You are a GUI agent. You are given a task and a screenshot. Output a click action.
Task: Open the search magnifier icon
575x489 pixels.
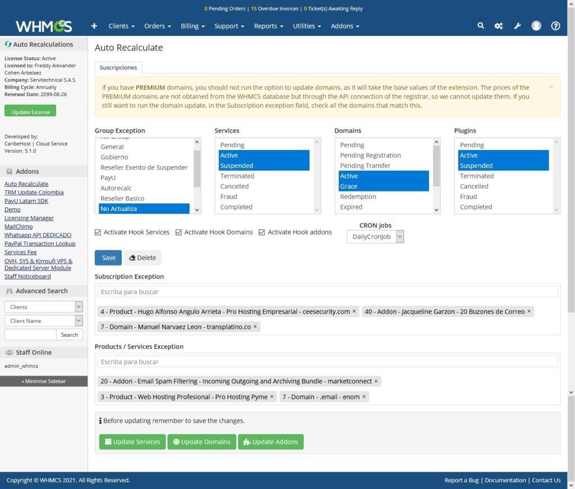[x=481, y=26]
